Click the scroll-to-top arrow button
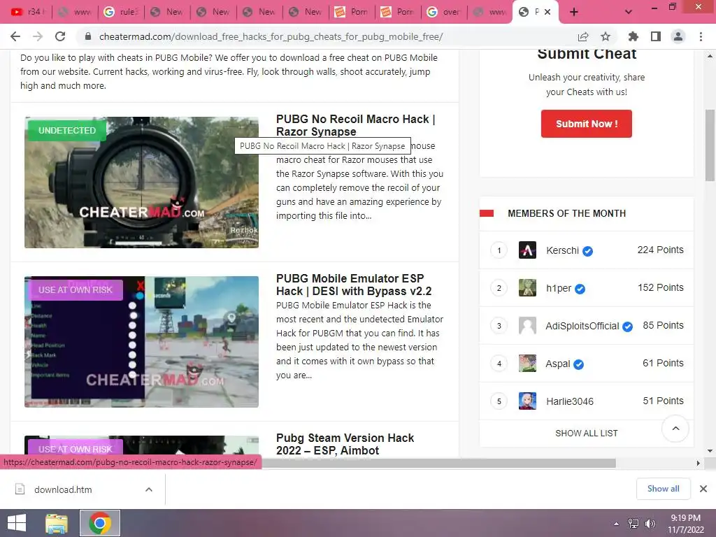Screen dimensions: 716x537 (x=675, y=429)
